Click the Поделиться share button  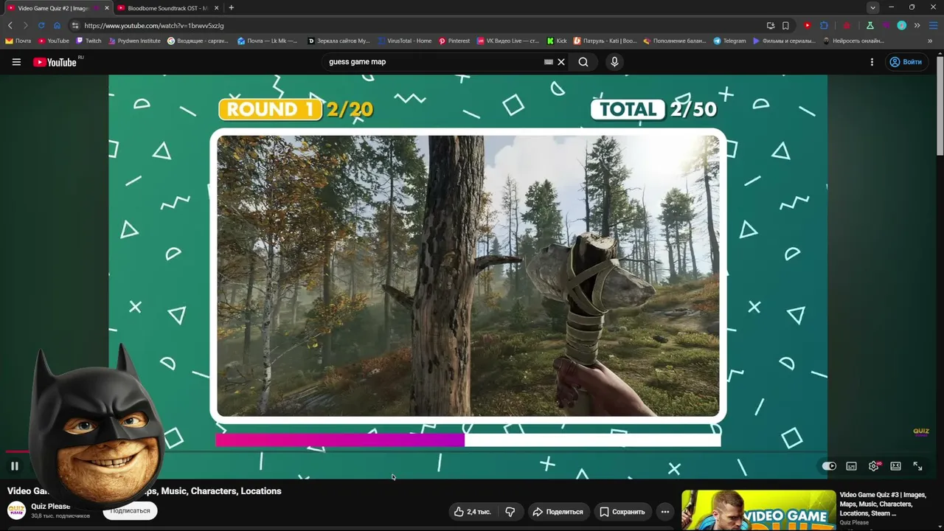(558, 512)
